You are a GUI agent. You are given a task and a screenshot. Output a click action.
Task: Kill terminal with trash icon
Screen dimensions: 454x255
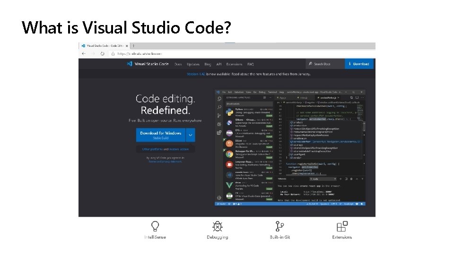click(x=351, y=179)
